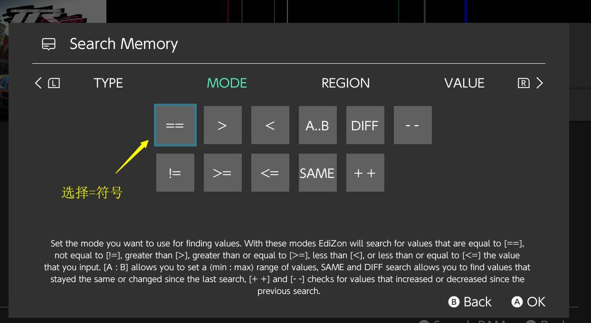
Task: Click the left chevron arrow
Action: [x=38, y=83]
